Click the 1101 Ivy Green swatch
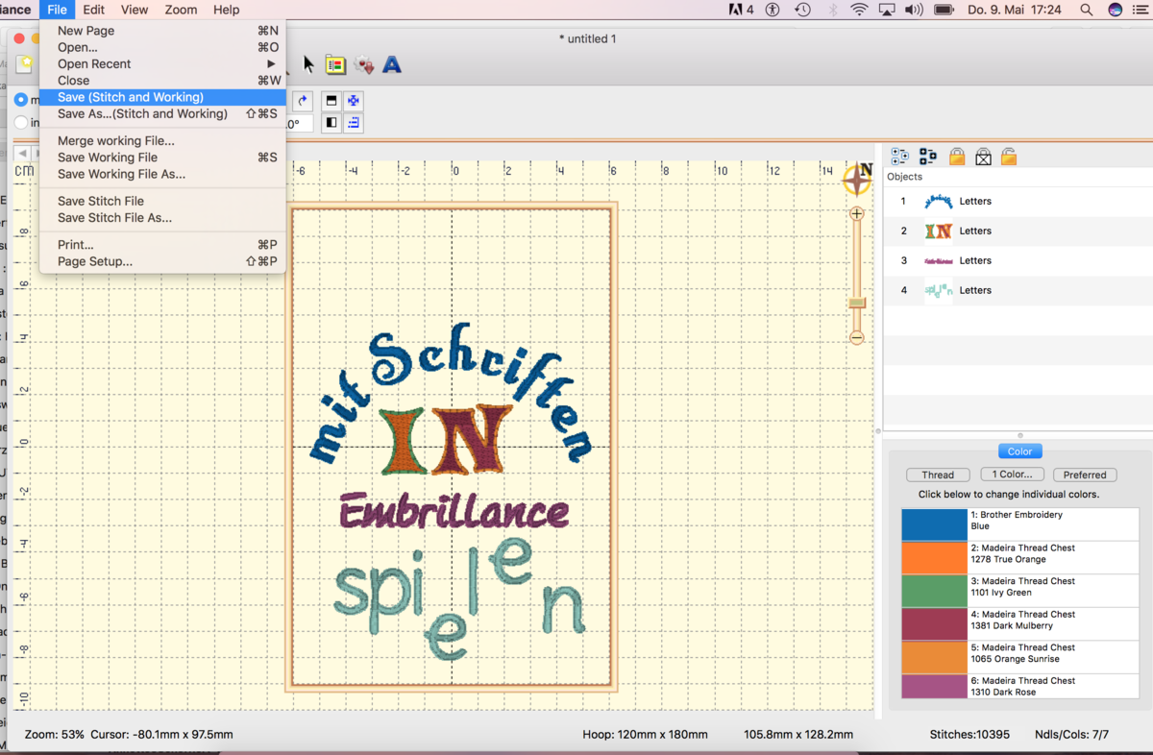 tap(934, 591)
